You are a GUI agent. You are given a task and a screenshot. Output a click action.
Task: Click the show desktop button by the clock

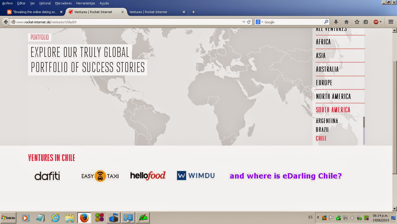click(x=393, y=218)
